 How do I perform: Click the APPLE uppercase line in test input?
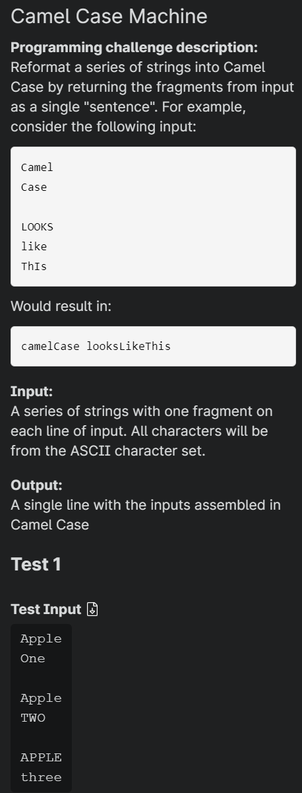41,758
